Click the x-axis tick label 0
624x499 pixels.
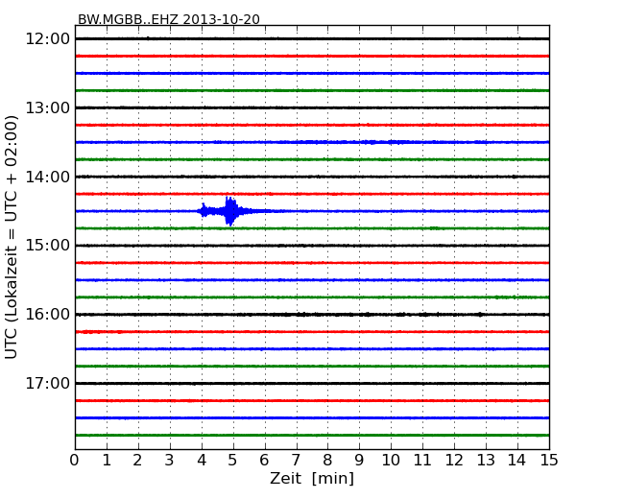[x=75, y=461]
